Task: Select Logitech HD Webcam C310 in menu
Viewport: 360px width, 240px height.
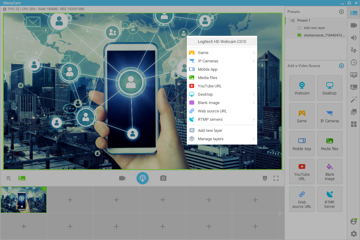Action: pos(222,42)
